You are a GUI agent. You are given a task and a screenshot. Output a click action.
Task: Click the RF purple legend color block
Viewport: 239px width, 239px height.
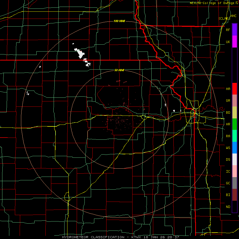click(x=234, y=30)
